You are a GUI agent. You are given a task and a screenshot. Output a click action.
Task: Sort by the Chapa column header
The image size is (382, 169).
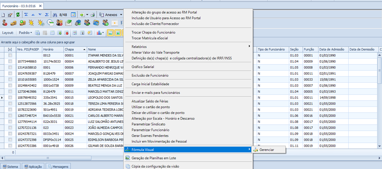(75, 49)
